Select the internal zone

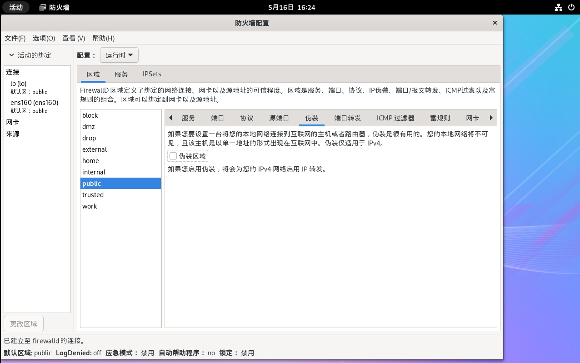coord(121,172)
